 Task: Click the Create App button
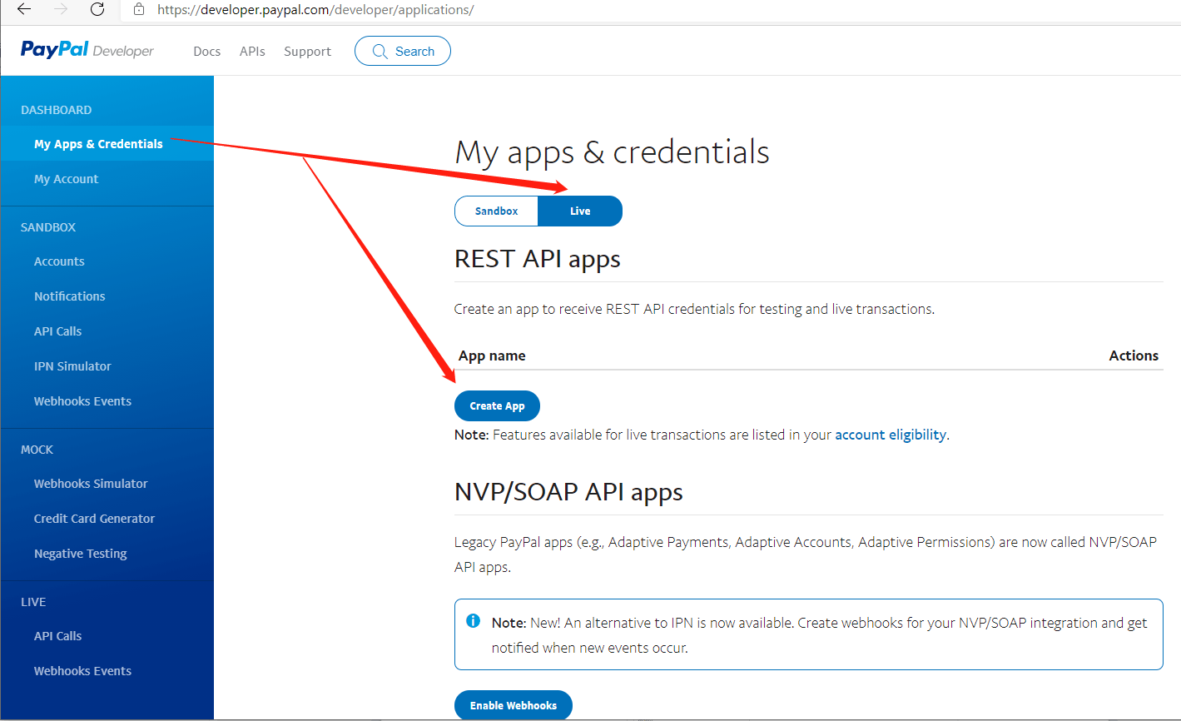coord(497,406)
